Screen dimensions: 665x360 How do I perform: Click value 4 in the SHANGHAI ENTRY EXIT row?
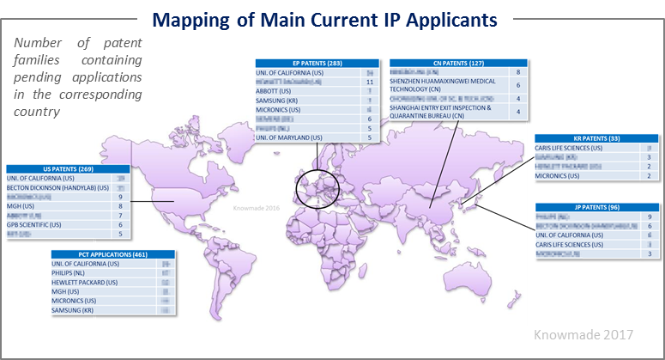tap(517, 112)
